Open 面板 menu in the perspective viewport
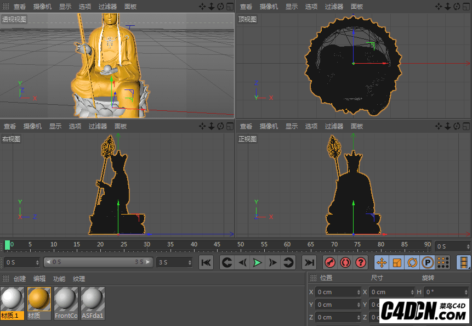The image size is (472, 326). tap(130, 7)
